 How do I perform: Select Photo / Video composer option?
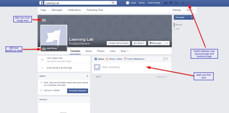pyautogui.click(x=114, y=59)
